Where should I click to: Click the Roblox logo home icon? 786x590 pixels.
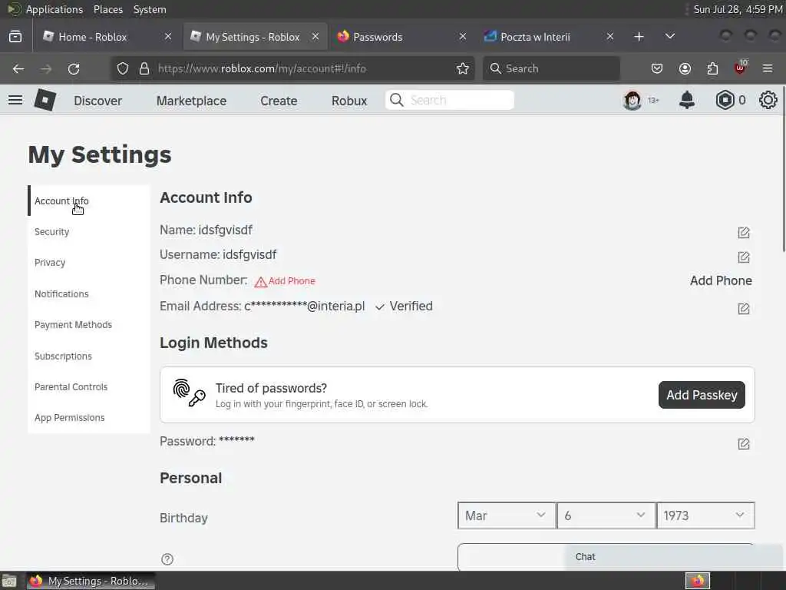coord(45,100)
